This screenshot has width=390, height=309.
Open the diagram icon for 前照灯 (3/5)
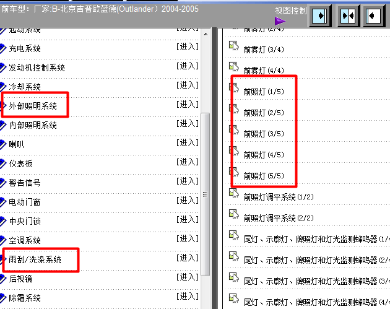coord(234,129)
